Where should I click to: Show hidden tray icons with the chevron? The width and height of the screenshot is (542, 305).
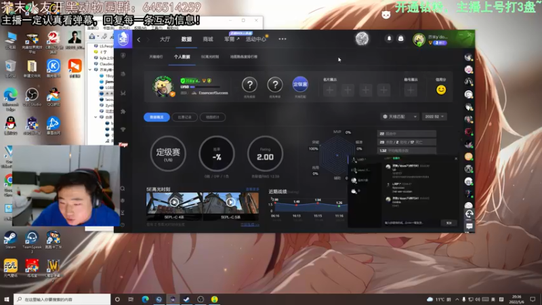pos(457,299)
